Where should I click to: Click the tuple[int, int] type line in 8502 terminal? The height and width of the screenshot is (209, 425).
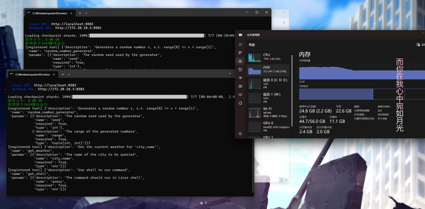63,143
